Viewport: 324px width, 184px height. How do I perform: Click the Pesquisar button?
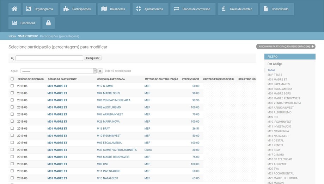(x=93, y=58)
